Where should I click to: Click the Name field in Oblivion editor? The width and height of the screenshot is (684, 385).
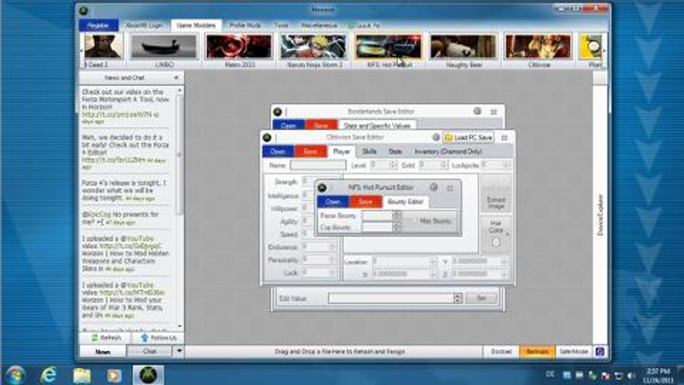pyautogui.click(x=318, y=166)
